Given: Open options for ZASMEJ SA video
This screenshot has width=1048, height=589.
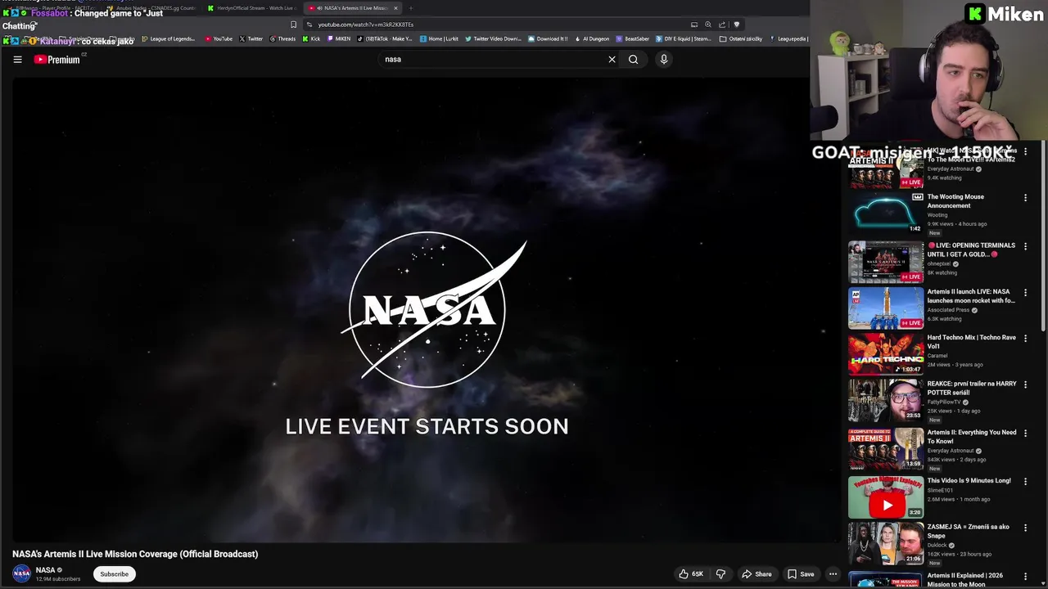Looking at the screenshot, I should tap(1025, 528).
